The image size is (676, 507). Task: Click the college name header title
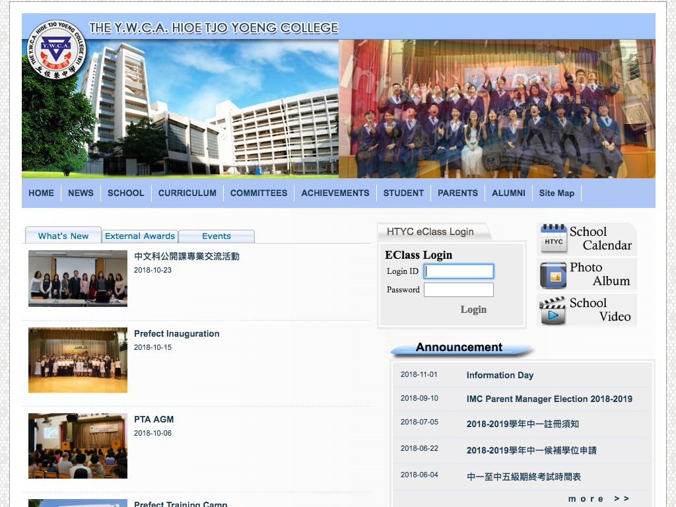click(214, 28)
